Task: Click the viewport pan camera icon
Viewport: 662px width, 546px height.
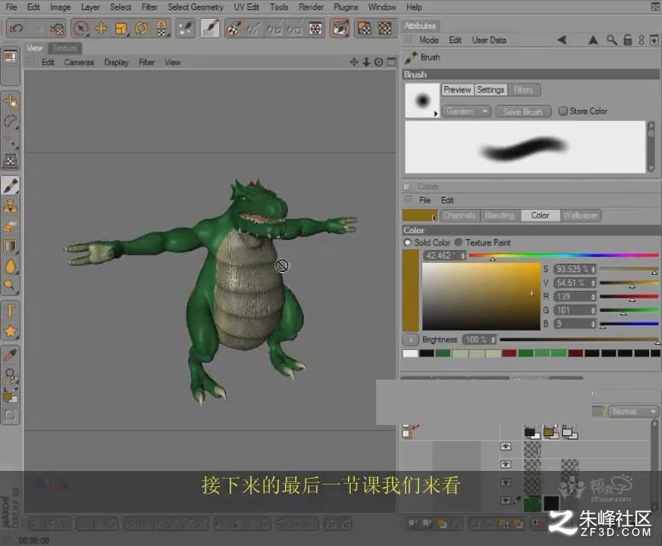Action: click(x=354, y=62)
